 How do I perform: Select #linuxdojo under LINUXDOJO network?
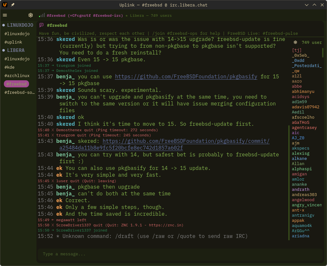(17, 34)
